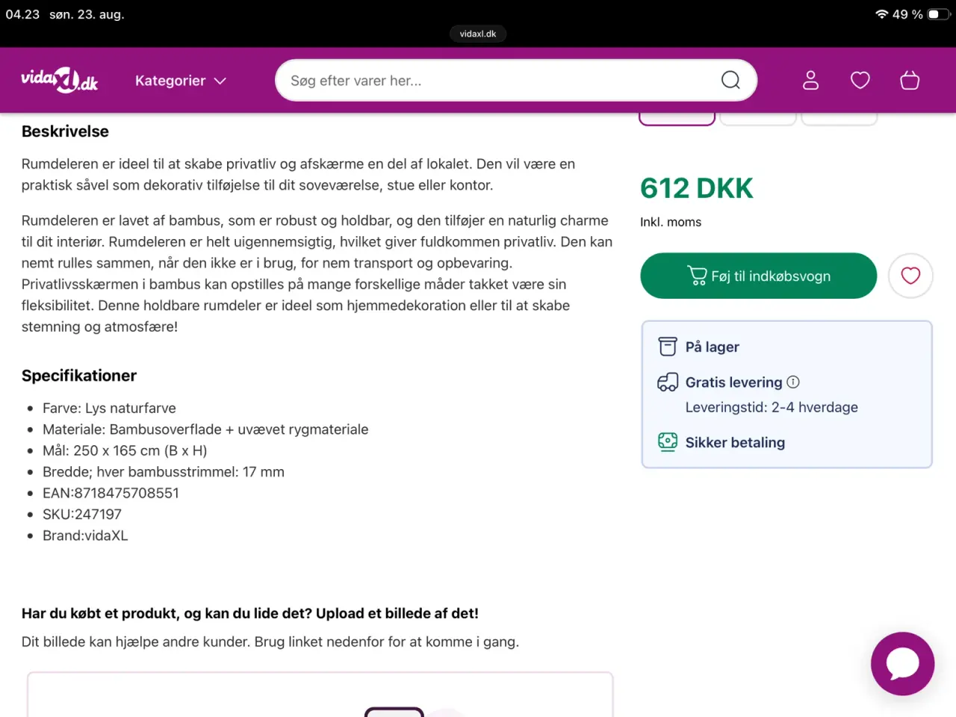Click the Gratis levering info icon
The height and width of the screenshot is (717, 956).
[x=793, y=382]
